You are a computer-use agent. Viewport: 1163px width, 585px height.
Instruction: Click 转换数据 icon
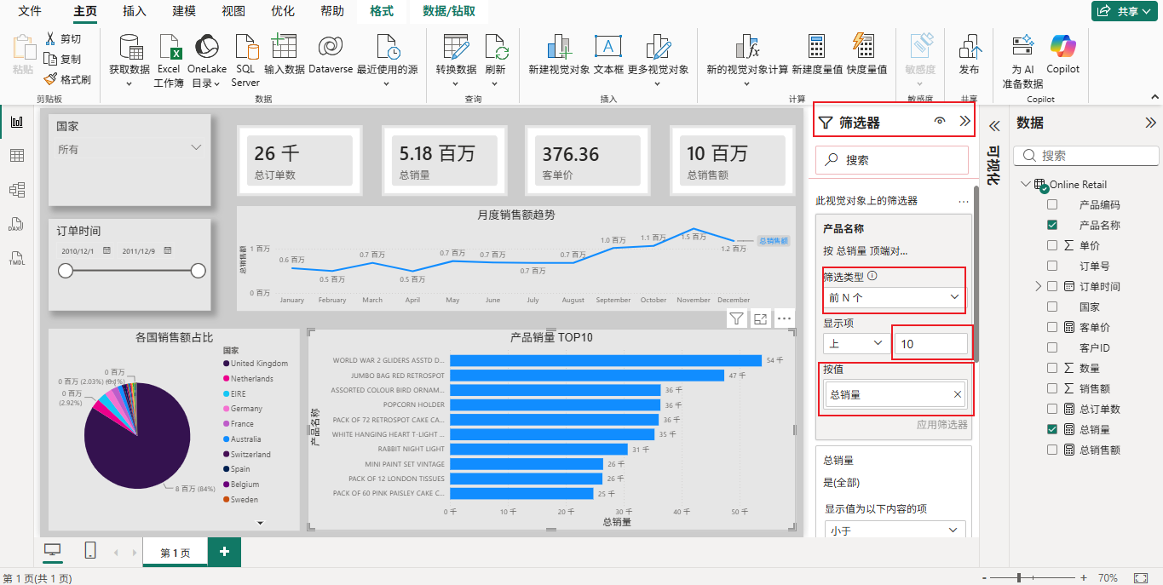point(456,47)
